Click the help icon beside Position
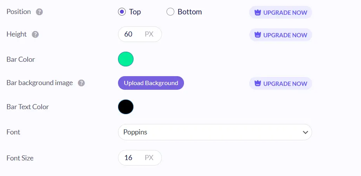Image resolution: width=361 pixels, height=176 pixels. pyautogui.click(x=39, y=12)
